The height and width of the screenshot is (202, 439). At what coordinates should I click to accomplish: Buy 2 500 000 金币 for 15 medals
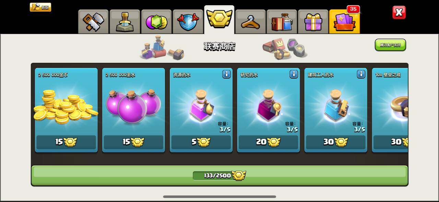pos(66,142)
